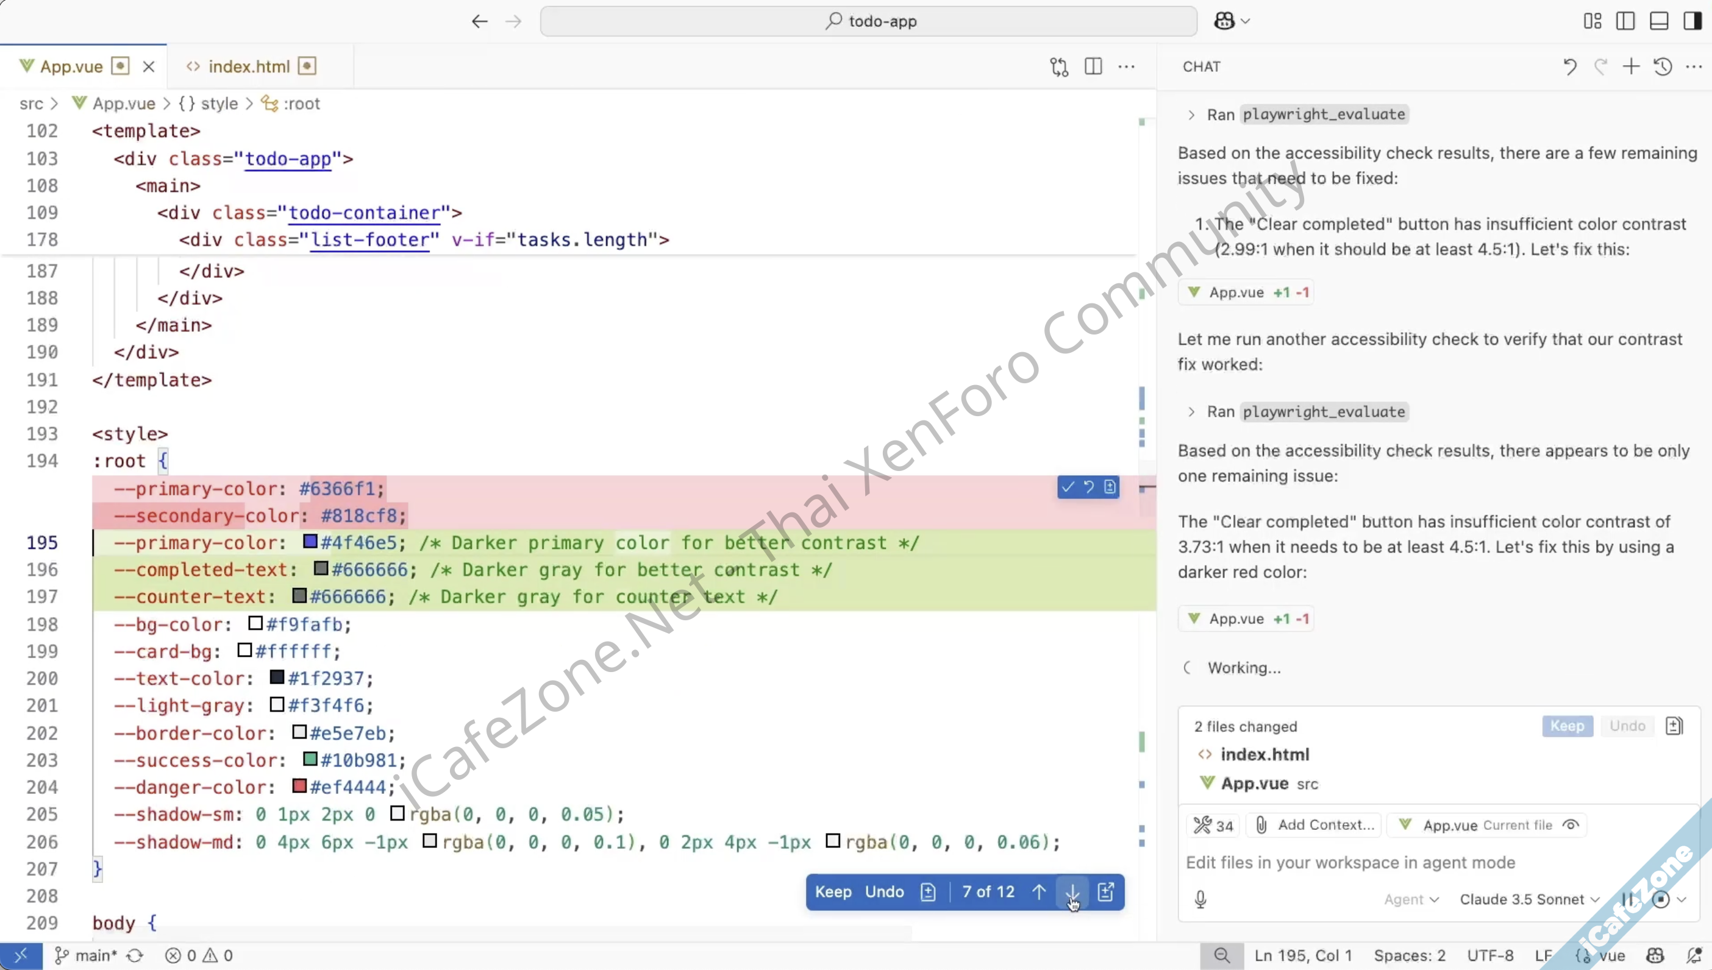This screenshot has width=1712, height=970.
Task: Switch to the index.html tab
Action: (x=249, y=66)
